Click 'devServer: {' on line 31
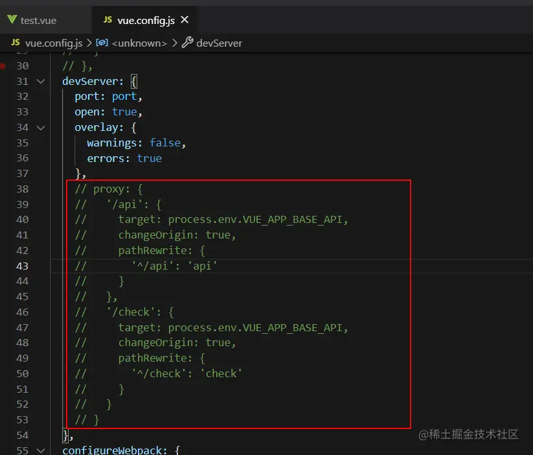This screenshot has width=533, height=455. [100, 81]
